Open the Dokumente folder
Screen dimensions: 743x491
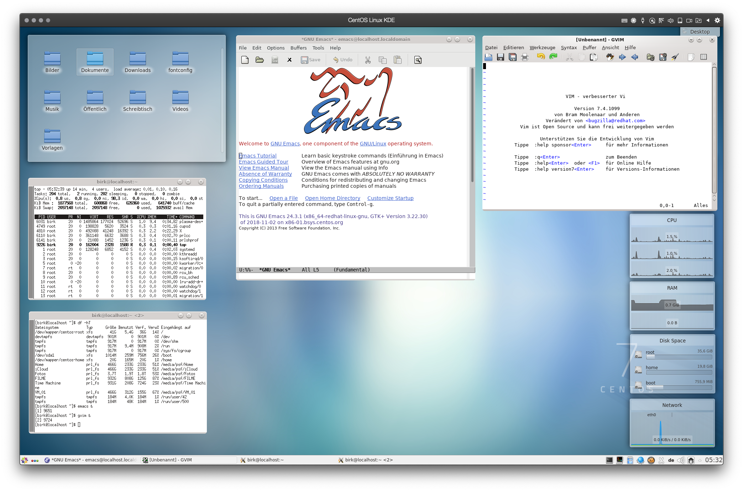tap(95, 62)
